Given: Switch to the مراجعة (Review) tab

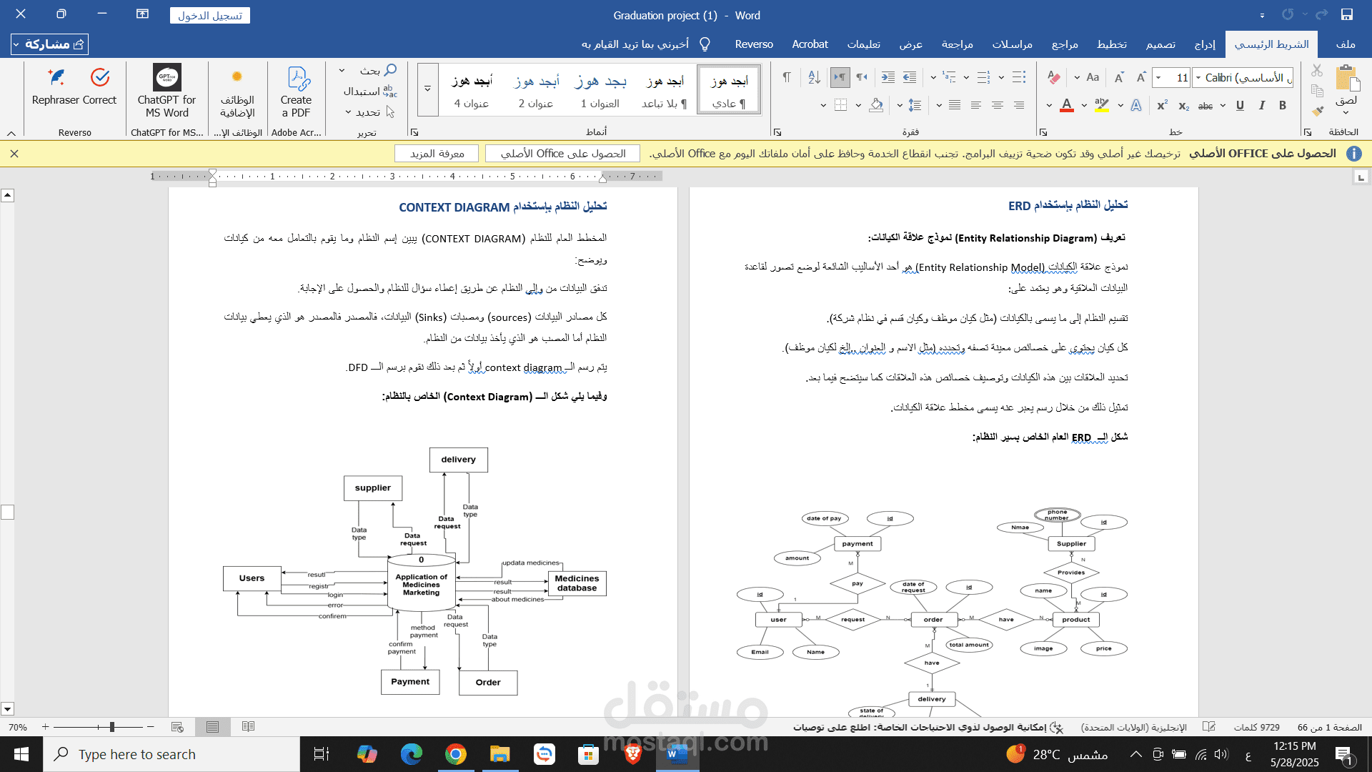Looking at the screenshot, I should pyautogui.click(x=958, y=44).
